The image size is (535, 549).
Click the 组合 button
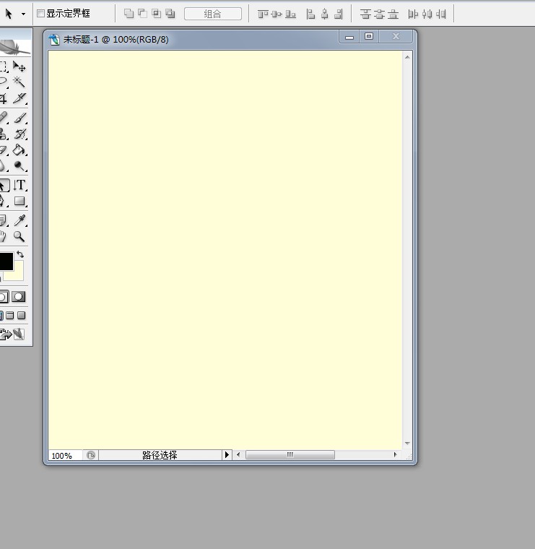(x=213, y=14)
